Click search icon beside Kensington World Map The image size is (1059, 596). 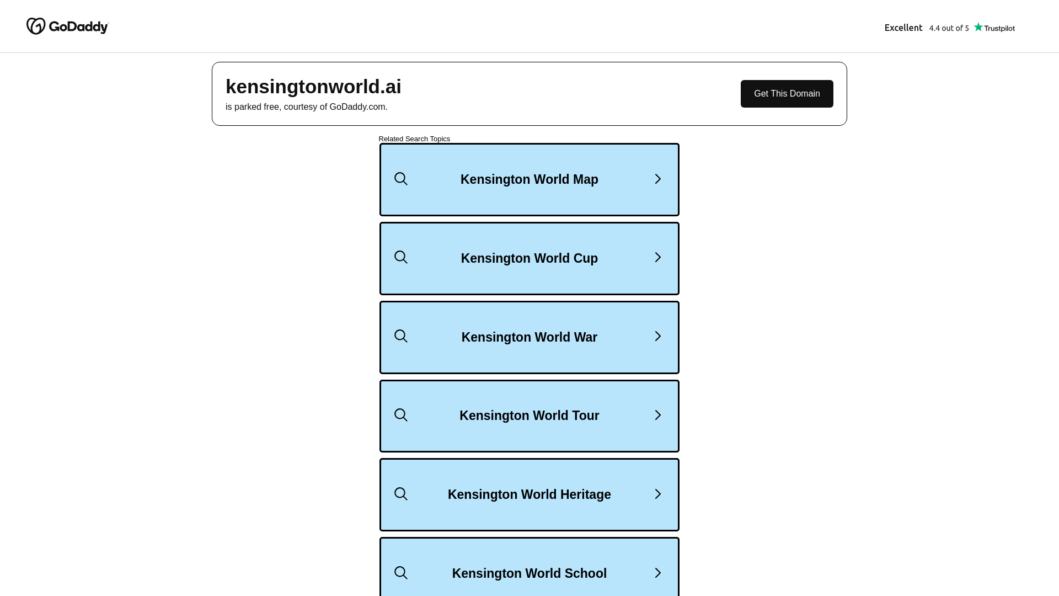tap(401, 179)
